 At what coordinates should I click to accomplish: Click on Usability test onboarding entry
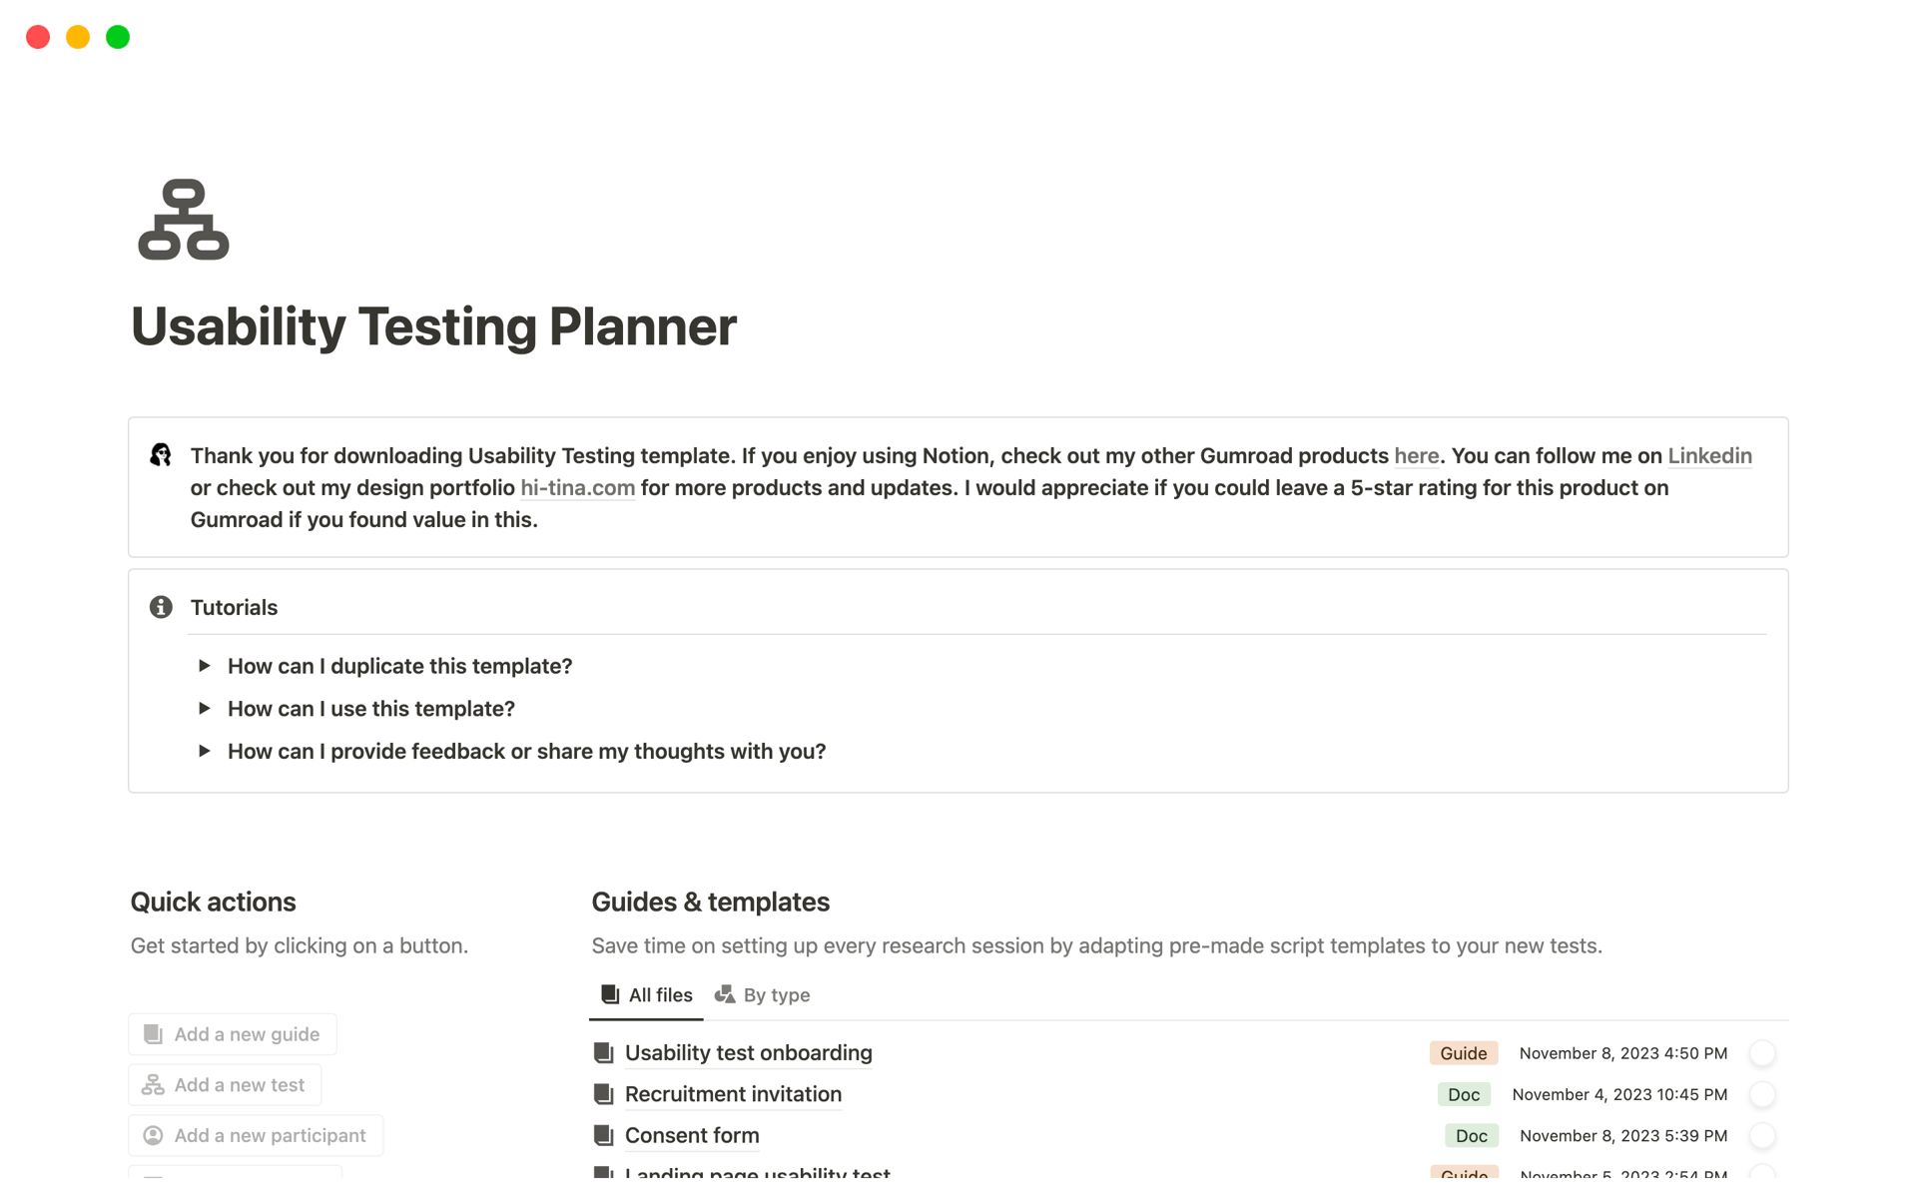tap(748, 1051)
